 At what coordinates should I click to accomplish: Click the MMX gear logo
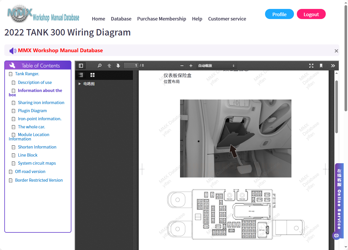click(20, 13)
